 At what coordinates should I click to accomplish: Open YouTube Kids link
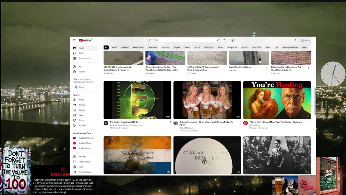click(85, 148)
